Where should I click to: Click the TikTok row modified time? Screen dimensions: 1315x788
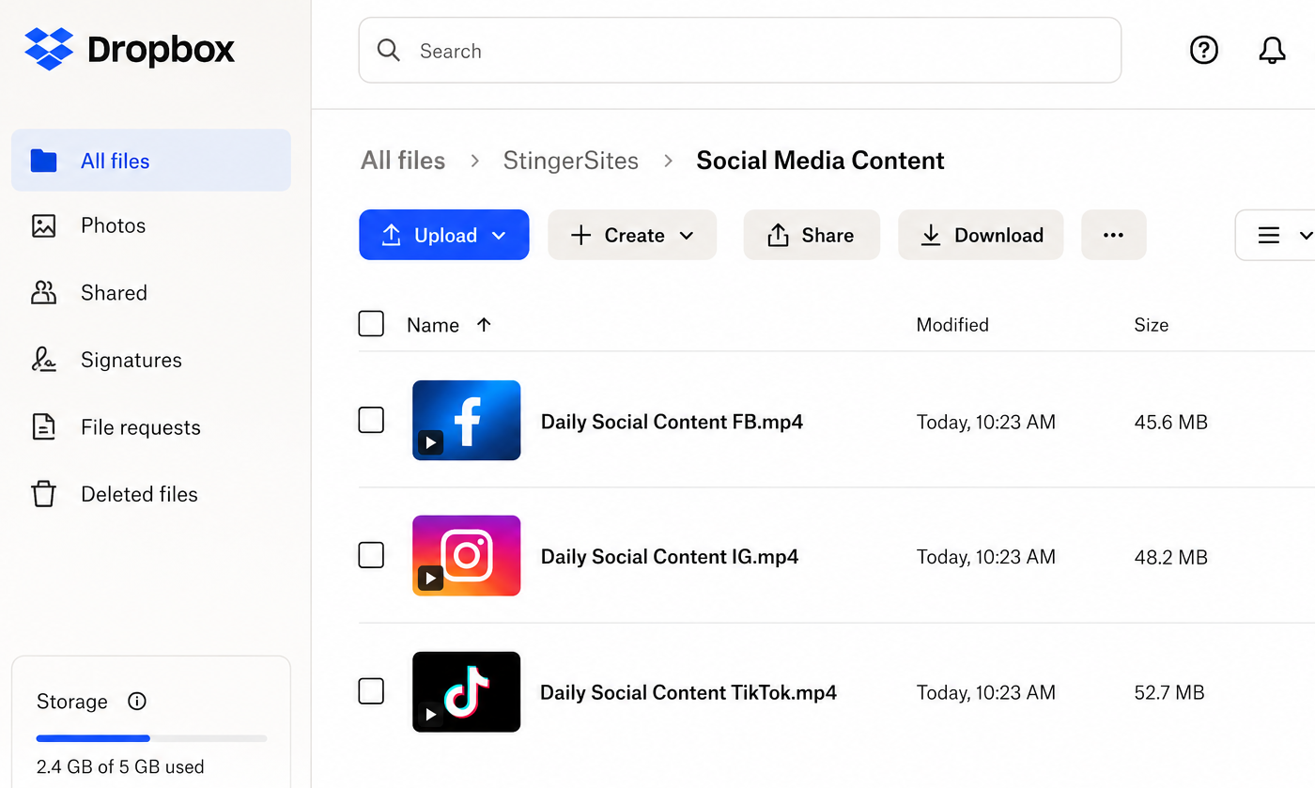tap(986, 693)
